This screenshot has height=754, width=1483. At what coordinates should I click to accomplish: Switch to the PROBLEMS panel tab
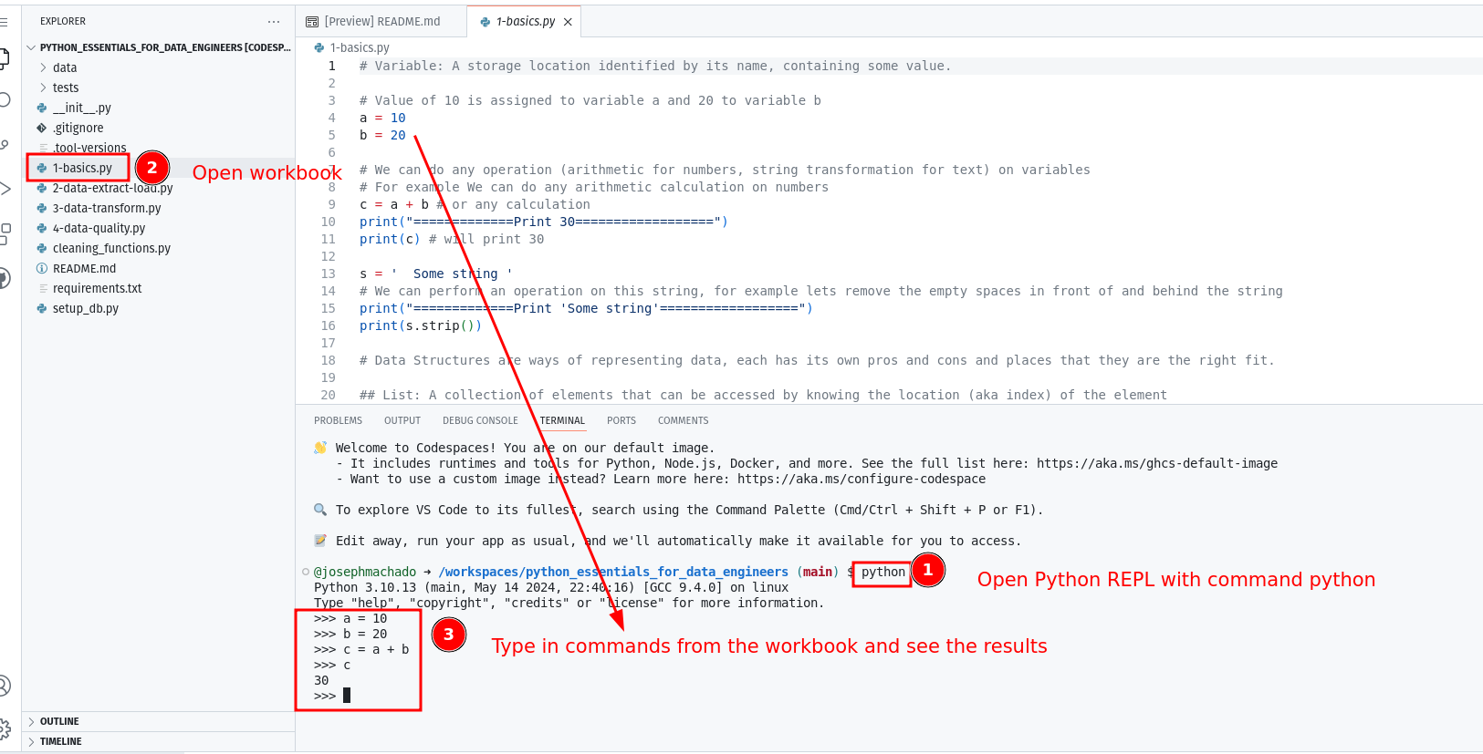[x=338, y=420]
